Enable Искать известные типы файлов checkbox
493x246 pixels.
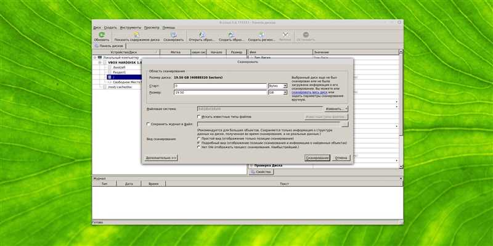click(198, 117)
